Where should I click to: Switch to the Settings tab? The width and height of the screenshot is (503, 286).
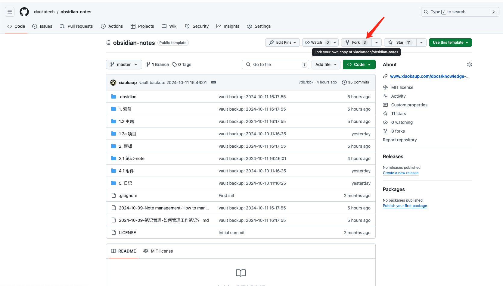click(x=259, y=26)
